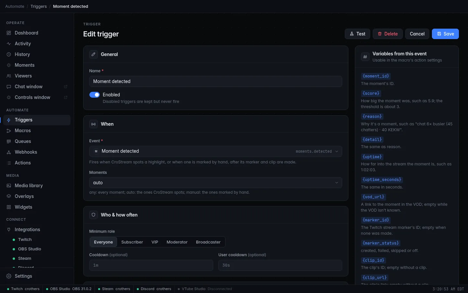468x293 pixels.
Task: Select the When section broadcast icon
Action: pyautogui.click(x=93, y=124)
